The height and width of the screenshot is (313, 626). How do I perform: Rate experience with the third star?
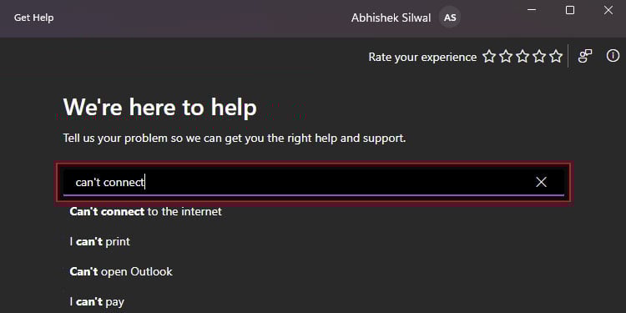[x=523, y=57]
